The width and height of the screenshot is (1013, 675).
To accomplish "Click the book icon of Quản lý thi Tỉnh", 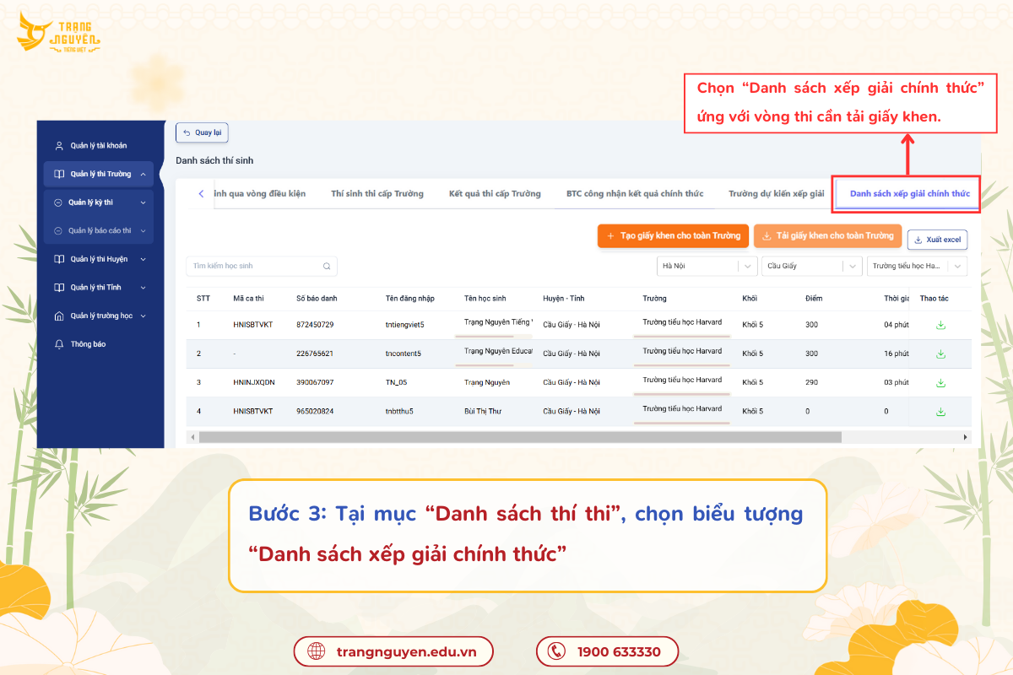I will click(59, 288).
